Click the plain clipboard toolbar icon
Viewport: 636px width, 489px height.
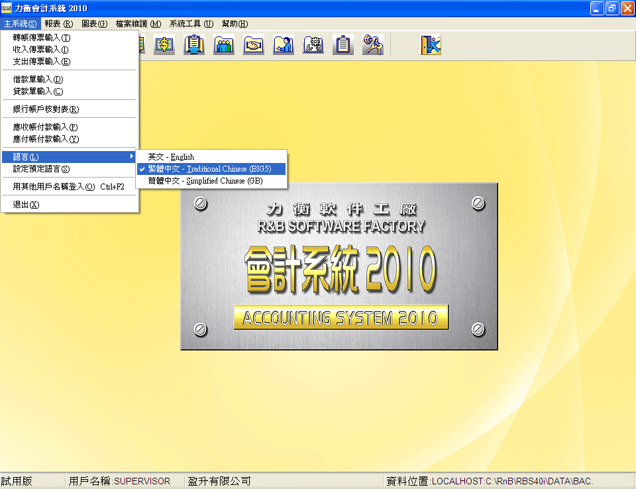click(343, 44)
